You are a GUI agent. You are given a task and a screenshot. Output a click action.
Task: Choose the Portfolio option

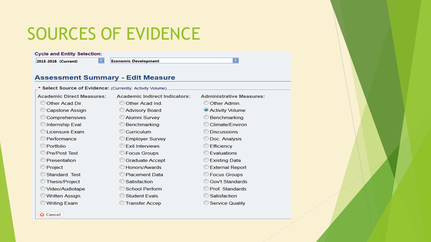click(43, 146)
